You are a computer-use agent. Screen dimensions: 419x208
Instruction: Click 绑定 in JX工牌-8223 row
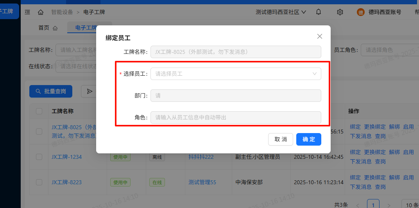355,177
